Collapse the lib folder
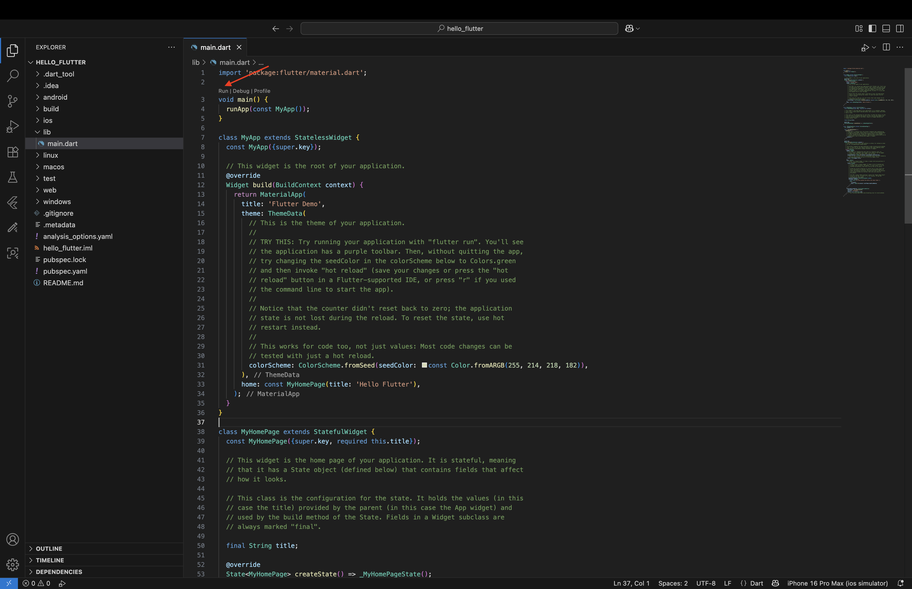The height and width of the screenshot is (589, 912). [x=104, y=132]
